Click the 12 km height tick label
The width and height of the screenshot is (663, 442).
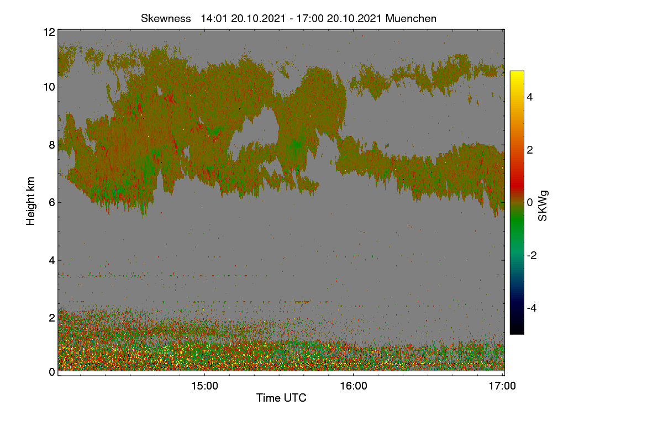pos(49,32)
